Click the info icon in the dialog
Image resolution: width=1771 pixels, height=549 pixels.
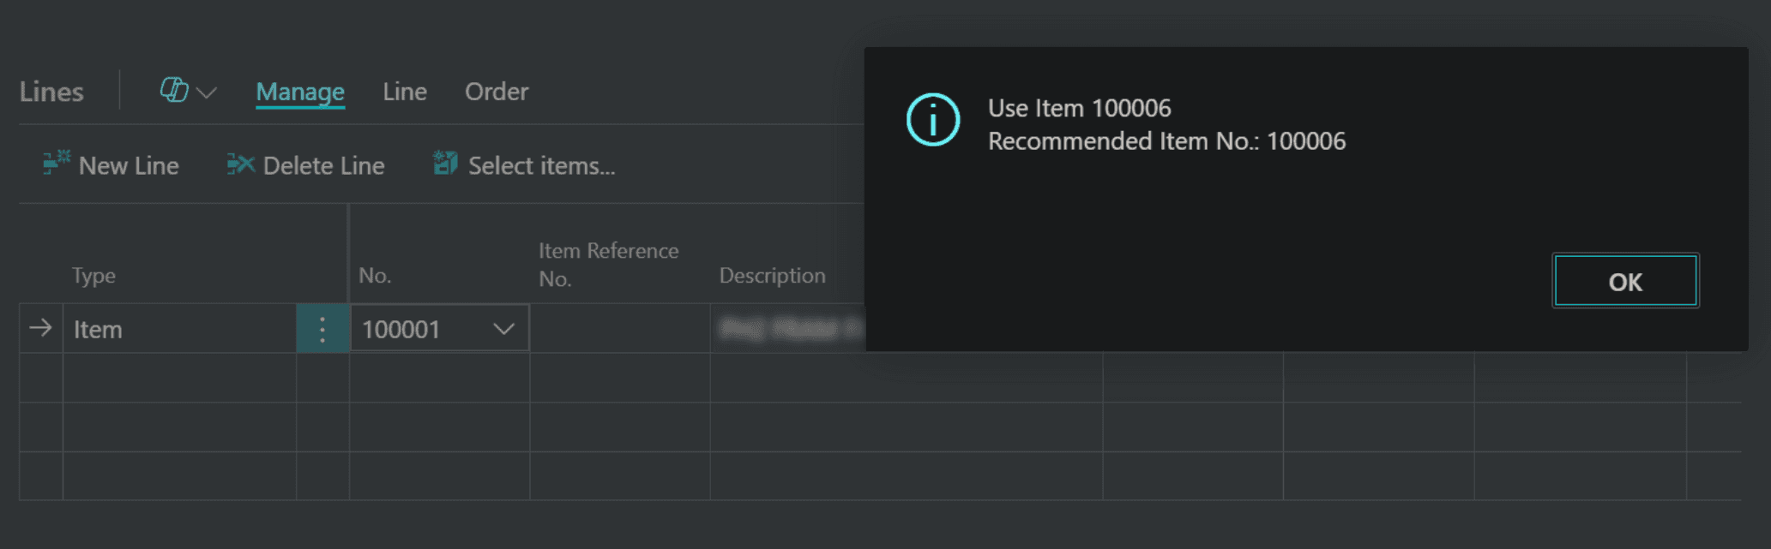pyautogui.click(x=933, y=120)
